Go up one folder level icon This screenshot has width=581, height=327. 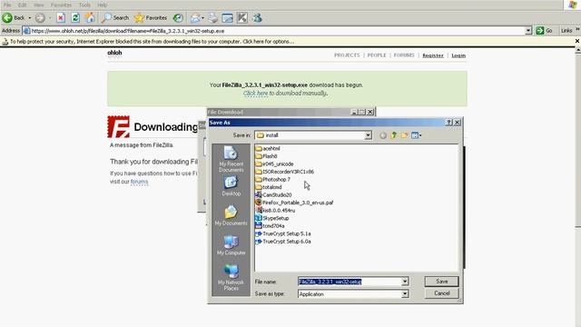point(393,135)
